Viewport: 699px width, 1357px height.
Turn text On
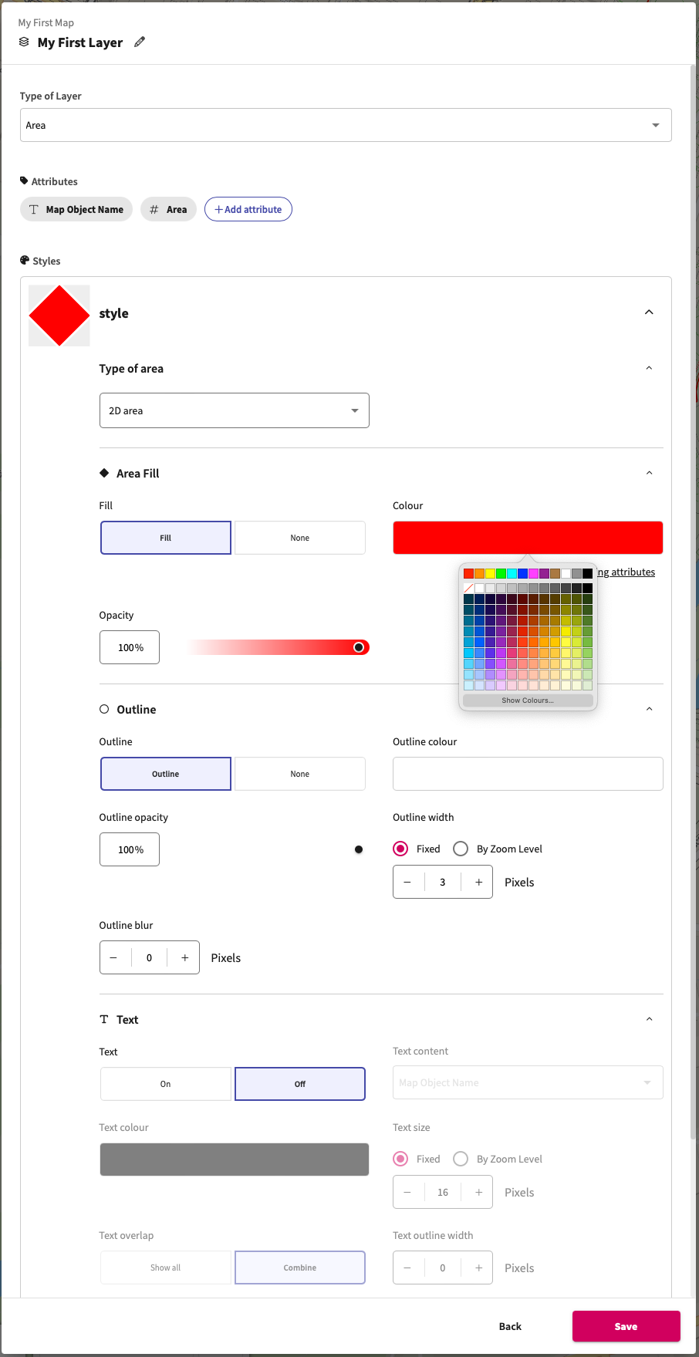tap(166, 1084)
